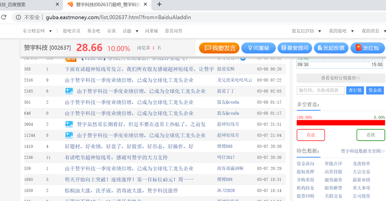Open author 鸣仔2017 profile
This screenshot has height=201, width=386.
tap(226, 158)
